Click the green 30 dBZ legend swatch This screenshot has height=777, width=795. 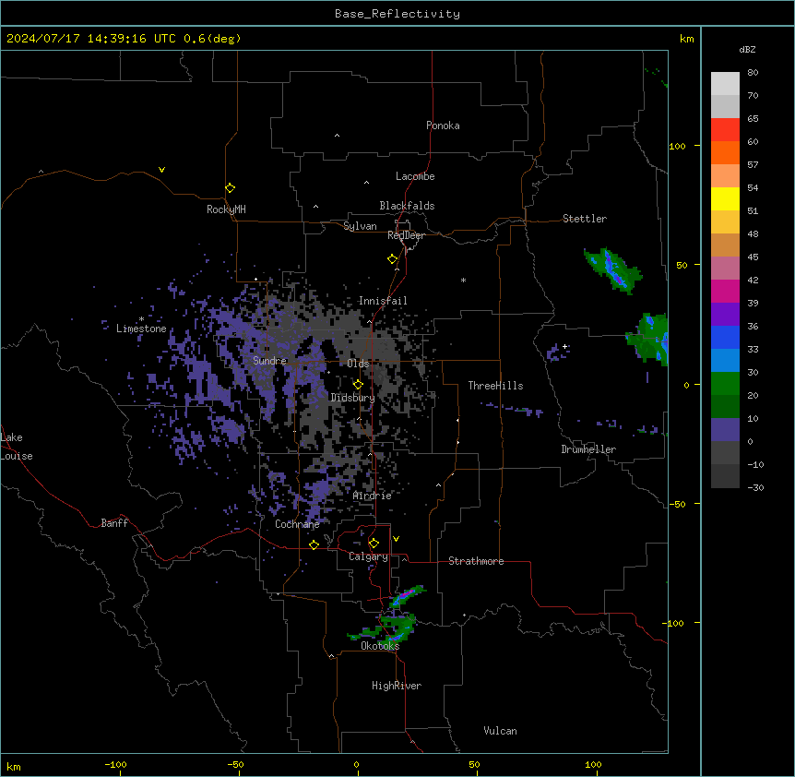pos(725,384)
